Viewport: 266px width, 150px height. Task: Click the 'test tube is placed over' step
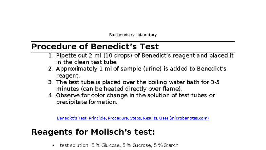[138, 85]
